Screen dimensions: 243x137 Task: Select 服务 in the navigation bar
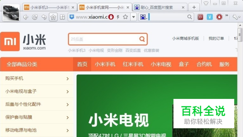coord(224,64)
